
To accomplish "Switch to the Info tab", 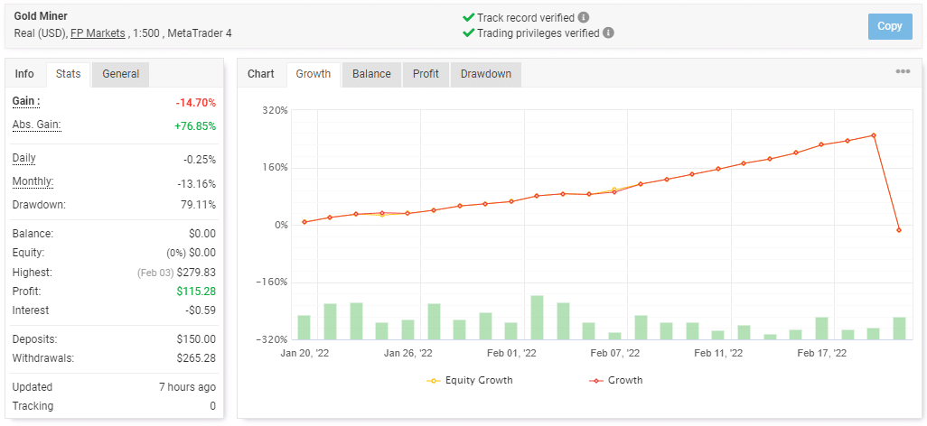I will 24,74.
